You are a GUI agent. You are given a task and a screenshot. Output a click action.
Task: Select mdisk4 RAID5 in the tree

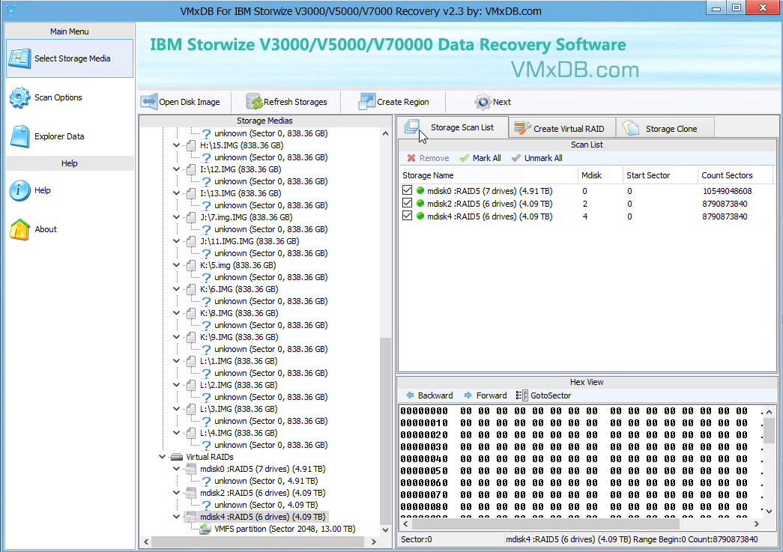[x=263, y=517]
